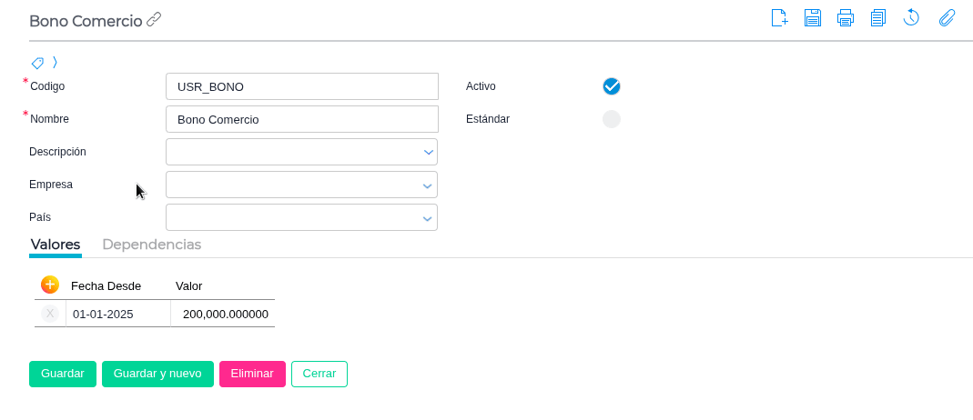
Task: Click into the Nombre input field
Action: (302, 119)
